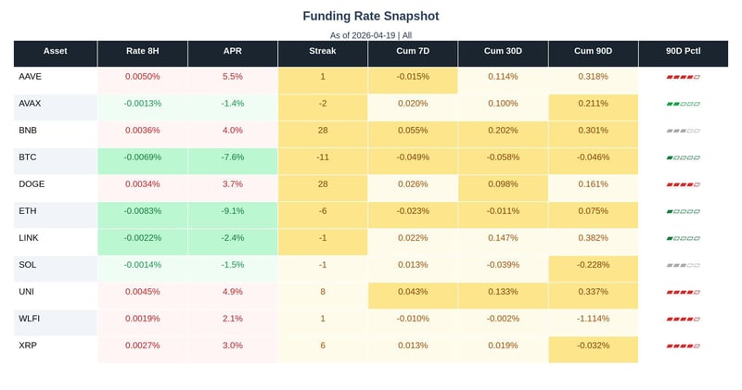Click the WLFI 90D percentile bar indicator
The image size is (742, 390).
tap(683, 319)
